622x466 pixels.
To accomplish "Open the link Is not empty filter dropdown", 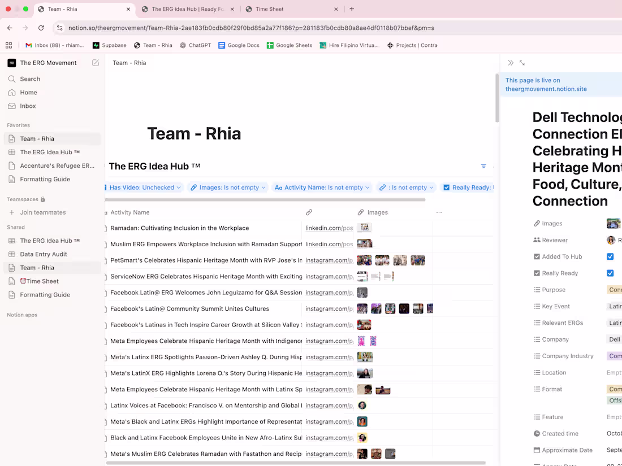I will [x=406, y=188].
